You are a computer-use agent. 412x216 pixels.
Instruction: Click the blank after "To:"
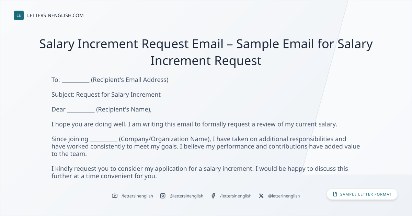point(76,81)
